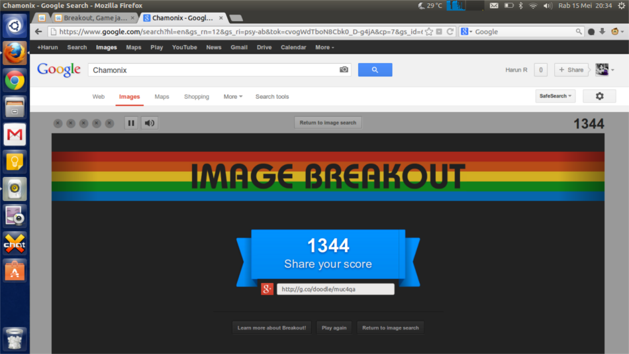Screen dimensions: 629x354
Task: Switch to the Web results tab
Action: [x=98, y=97]
